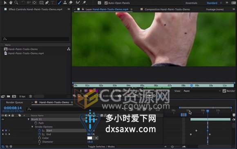This screenshot has height=149, width=237.
Task: Select the Selection arrow tool
Action: [x=5, y=2]
